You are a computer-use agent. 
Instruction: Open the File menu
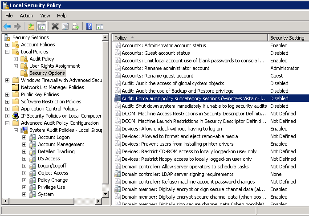click(x=9, y=16)
